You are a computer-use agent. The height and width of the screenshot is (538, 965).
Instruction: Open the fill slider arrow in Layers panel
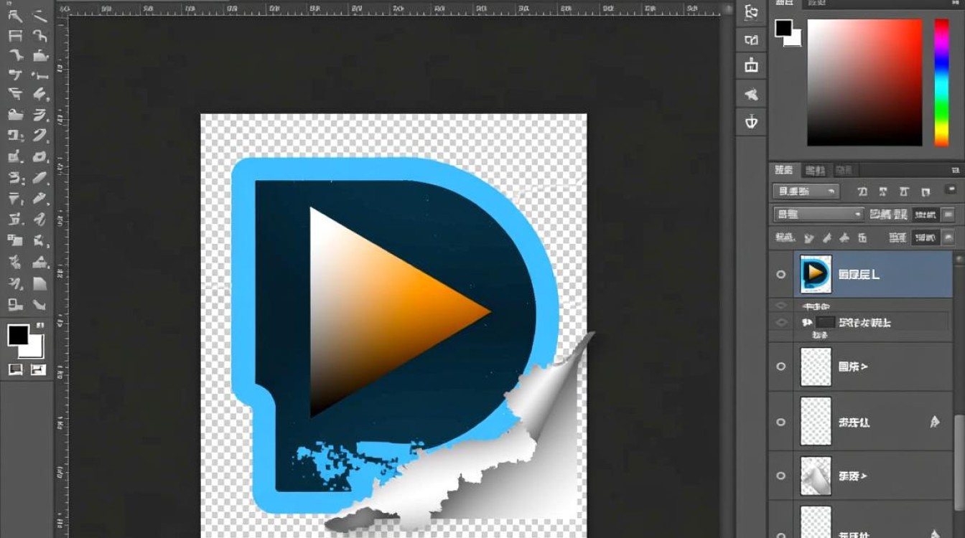[x=949, y=237]
